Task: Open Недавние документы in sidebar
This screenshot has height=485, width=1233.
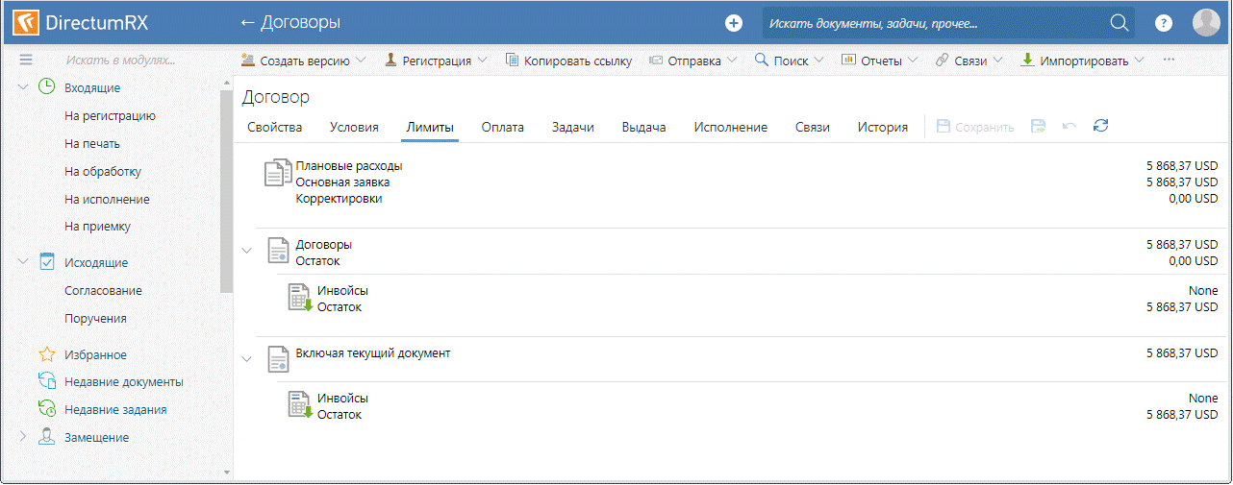Action: [123, 381]
